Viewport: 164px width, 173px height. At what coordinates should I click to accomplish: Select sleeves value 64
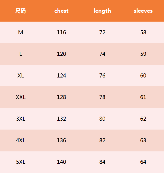coord(143,162)
